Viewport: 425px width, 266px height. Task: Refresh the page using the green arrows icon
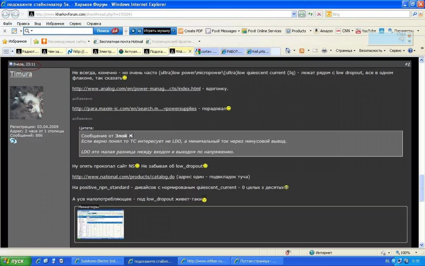(310, 14)
